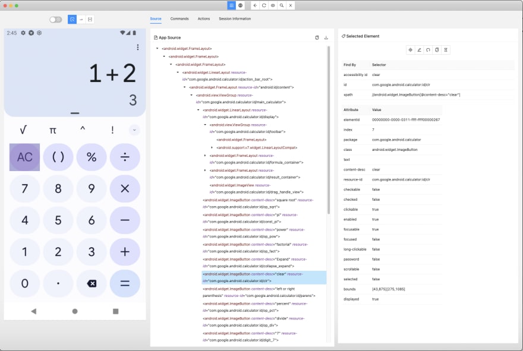Download App Source as file

tap(326, 37)
